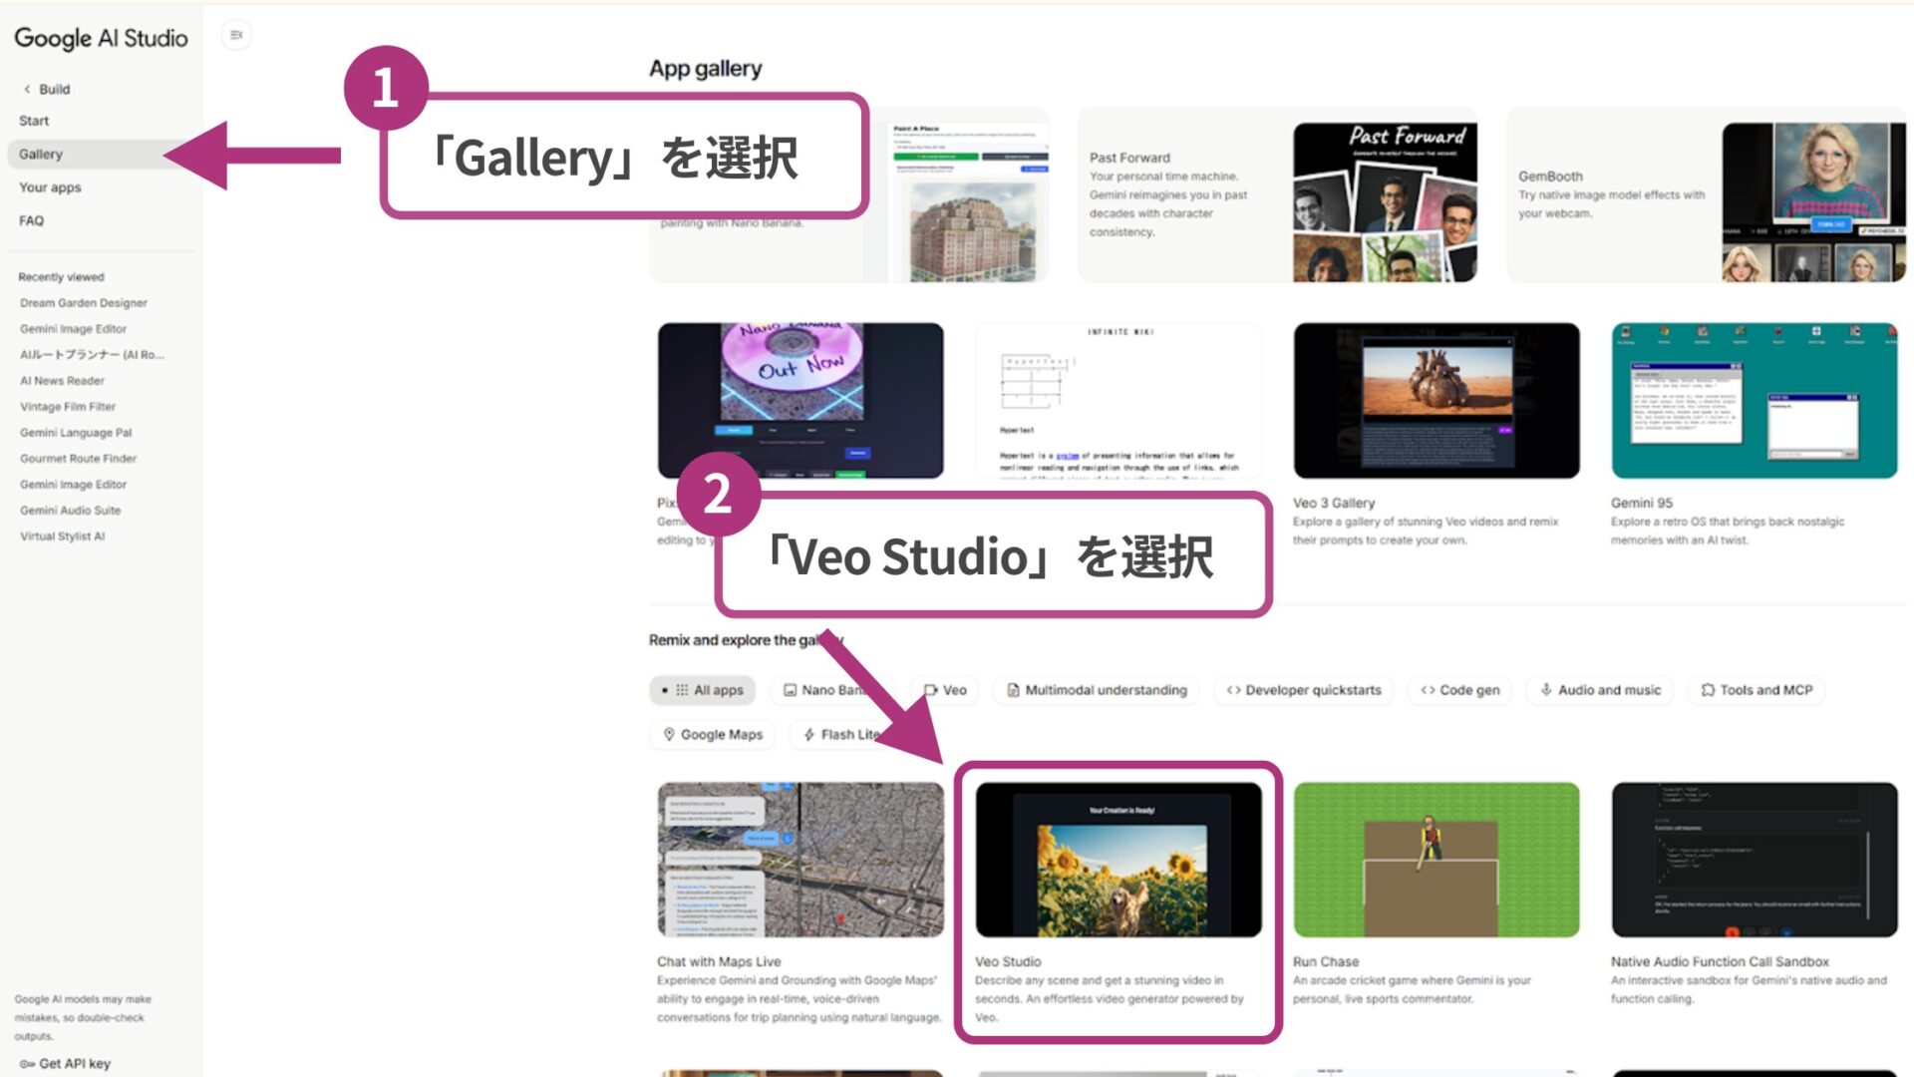Screen dimensions: 1914x1077
Task: Collapse the sidebar using the menu icon
Action: [235, 34]
